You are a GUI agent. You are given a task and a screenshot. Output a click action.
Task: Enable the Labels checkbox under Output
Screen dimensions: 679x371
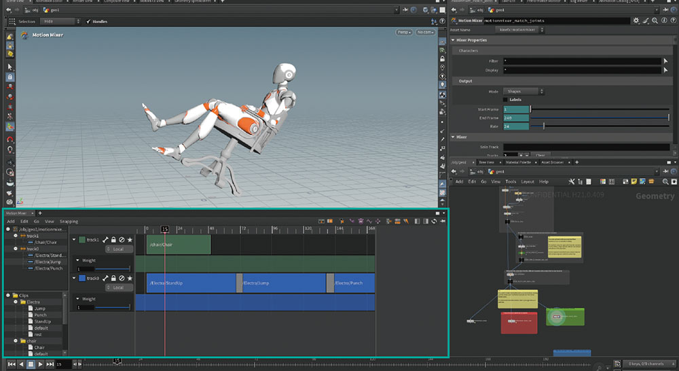(504, 100)
